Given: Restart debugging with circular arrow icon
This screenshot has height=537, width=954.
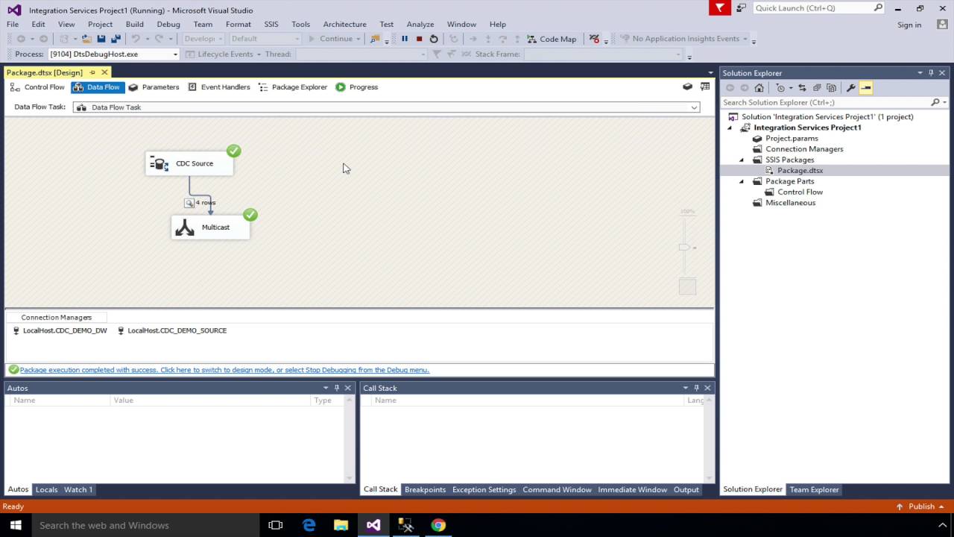Looking at the screenshot, I should pos(434,39).
